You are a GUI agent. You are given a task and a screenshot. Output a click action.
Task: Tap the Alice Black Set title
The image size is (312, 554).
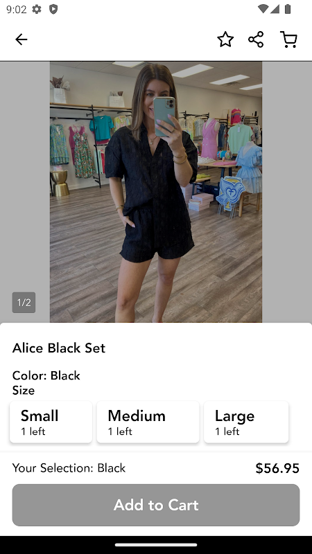[59, 348]
